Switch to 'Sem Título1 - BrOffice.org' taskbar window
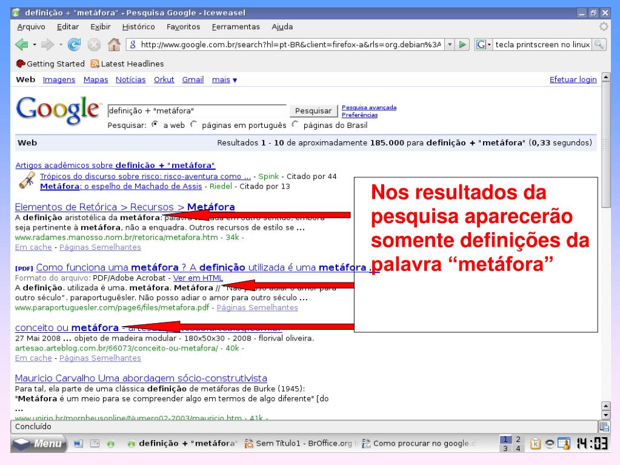The width and height of the screenshot is (620, 465). (x=301, y=444)
